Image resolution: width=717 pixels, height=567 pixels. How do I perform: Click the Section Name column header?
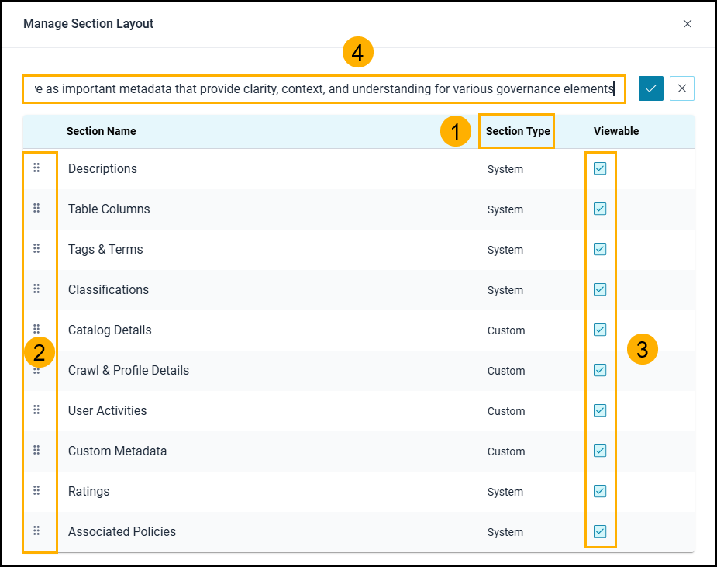pos(102,131)
